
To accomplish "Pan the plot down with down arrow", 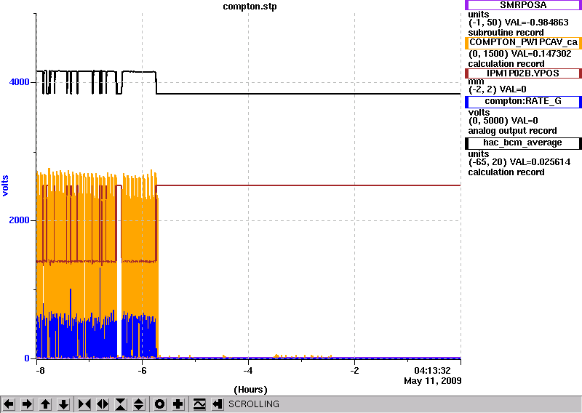I will click(63, 404).
